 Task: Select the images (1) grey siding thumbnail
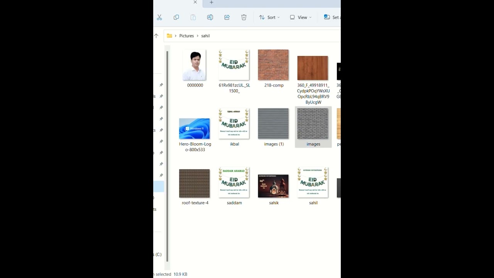273,124
